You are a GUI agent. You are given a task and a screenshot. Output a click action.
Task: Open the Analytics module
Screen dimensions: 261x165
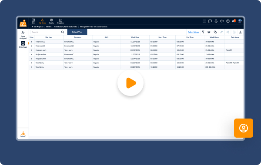tap(60, 21)
